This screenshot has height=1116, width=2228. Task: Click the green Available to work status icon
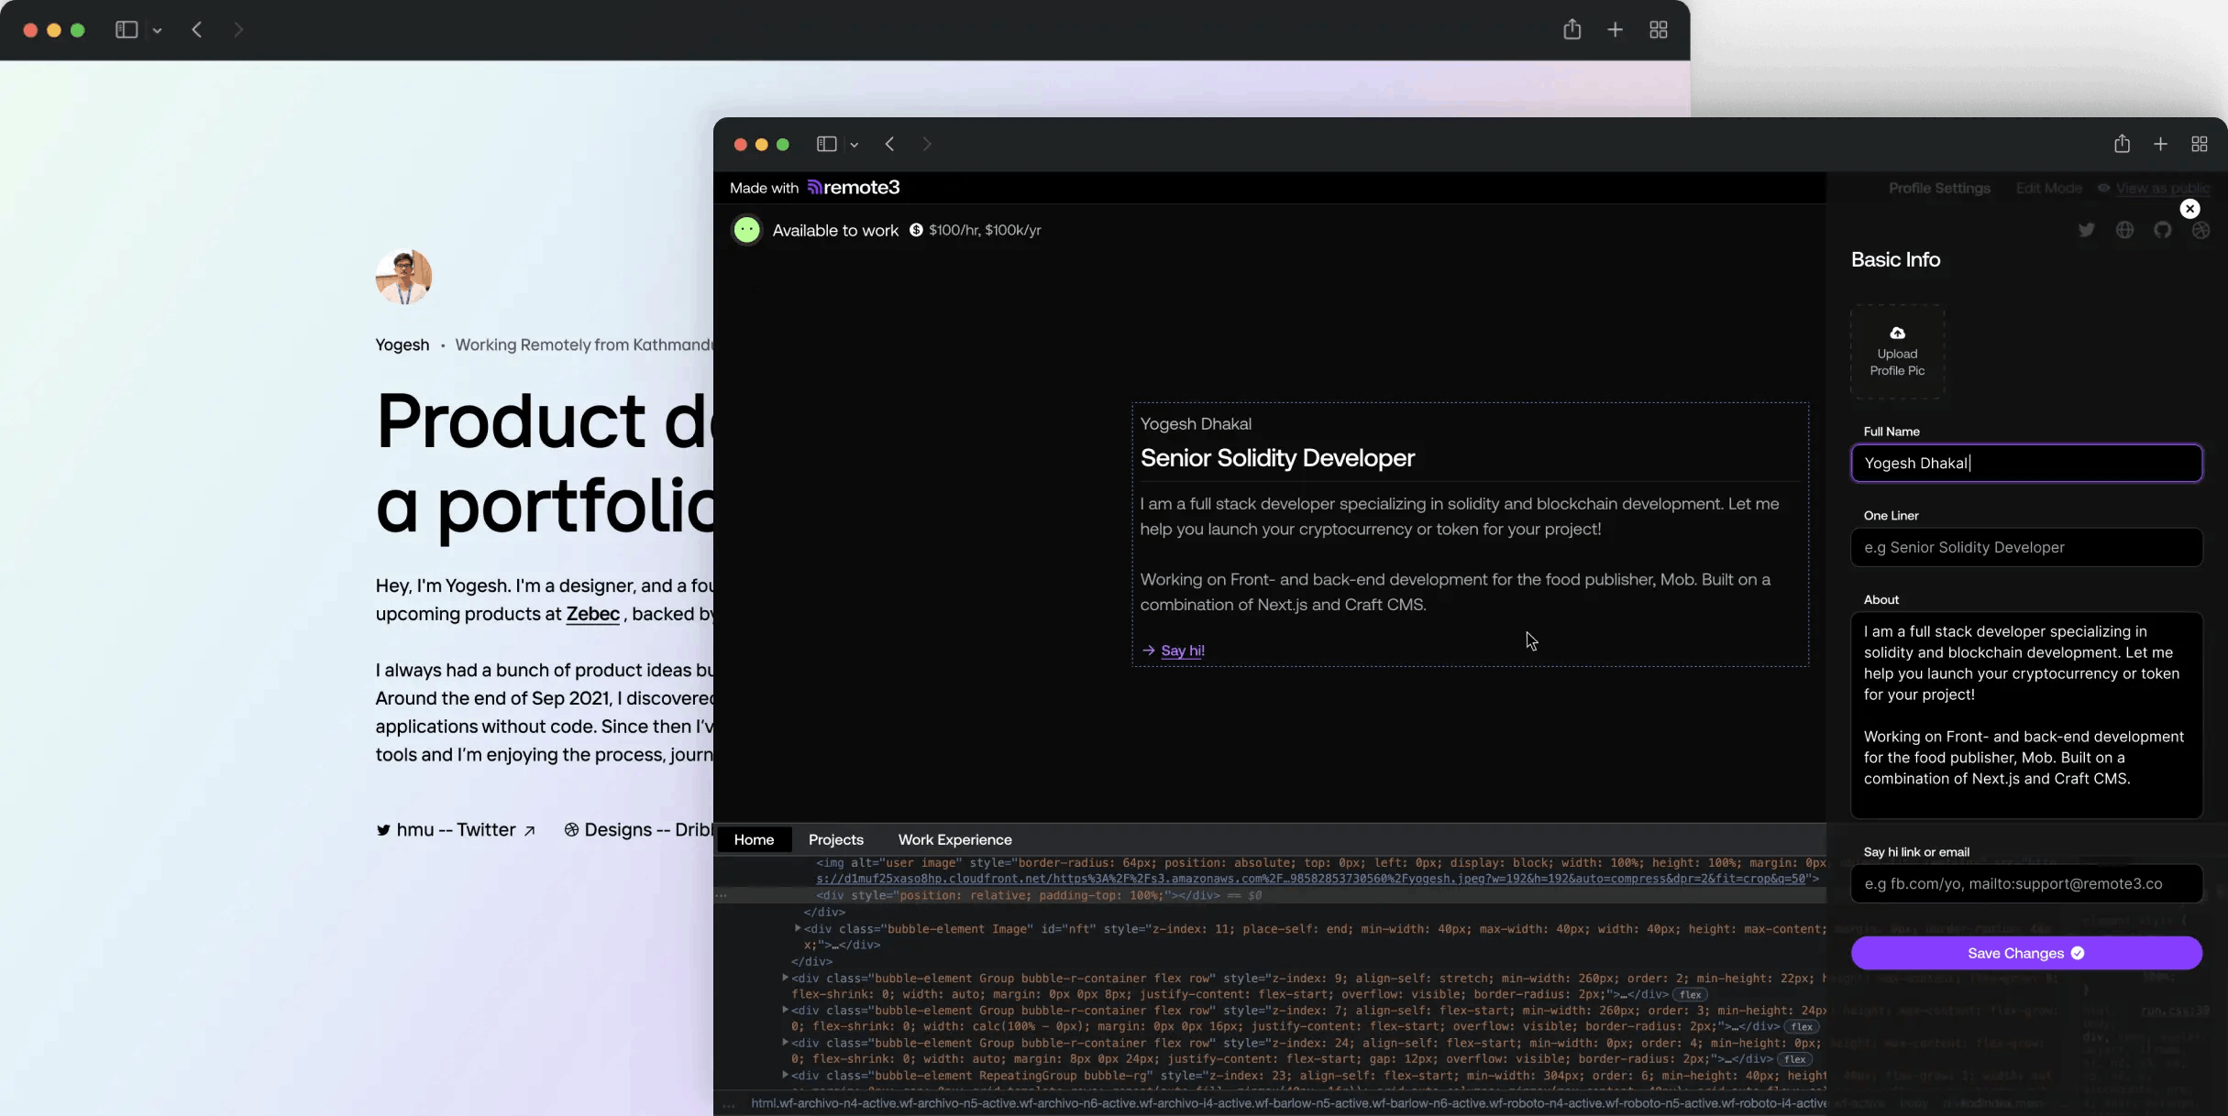(746, 230)
